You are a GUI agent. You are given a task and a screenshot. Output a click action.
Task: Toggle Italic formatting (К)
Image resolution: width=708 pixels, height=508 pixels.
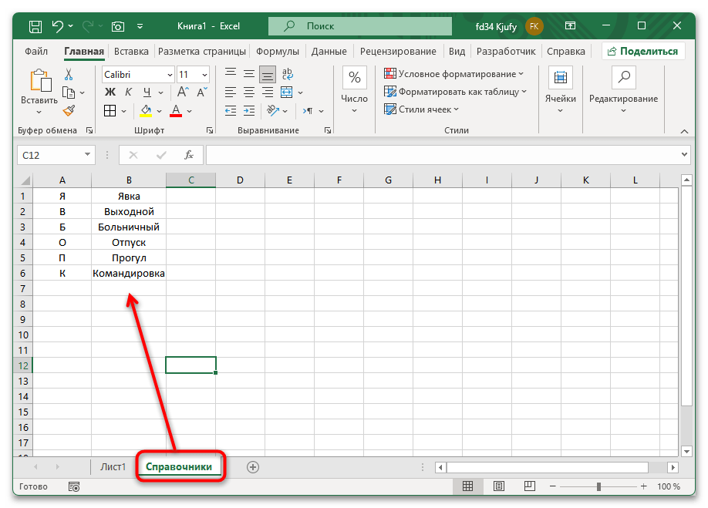click(127, 93)
